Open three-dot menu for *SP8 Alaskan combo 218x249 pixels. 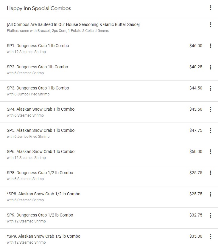point(211,194)
